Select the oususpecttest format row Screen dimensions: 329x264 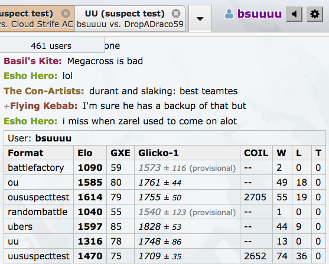pyautogui.click(x=165, y=197)
